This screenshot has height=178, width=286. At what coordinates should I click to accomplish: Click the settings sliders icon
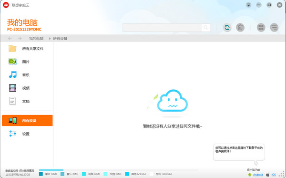click(x=12, y=134)
